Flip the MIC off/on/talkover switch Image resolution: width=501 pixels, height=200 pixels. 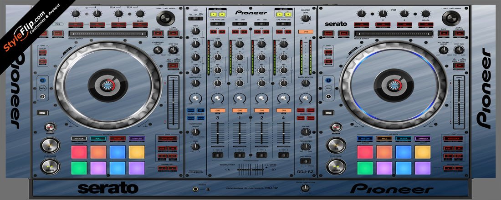pyautogui.click(x=195, y=19)
